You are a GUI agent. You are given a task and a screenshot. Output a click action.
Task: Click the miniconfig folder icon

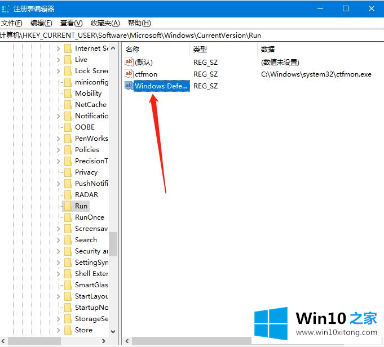pyautogui.click(x=68, y=82)
